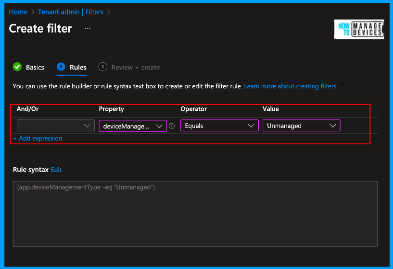Click + Add expression

38,139
